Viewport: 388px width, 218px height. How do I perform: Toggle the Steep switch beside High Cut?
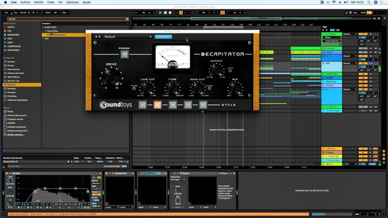[x=209, y=88]
